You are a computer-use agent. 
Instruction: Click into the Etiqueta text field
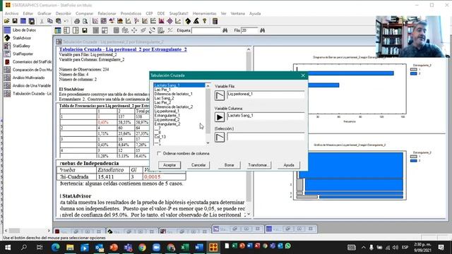[206, 30]
